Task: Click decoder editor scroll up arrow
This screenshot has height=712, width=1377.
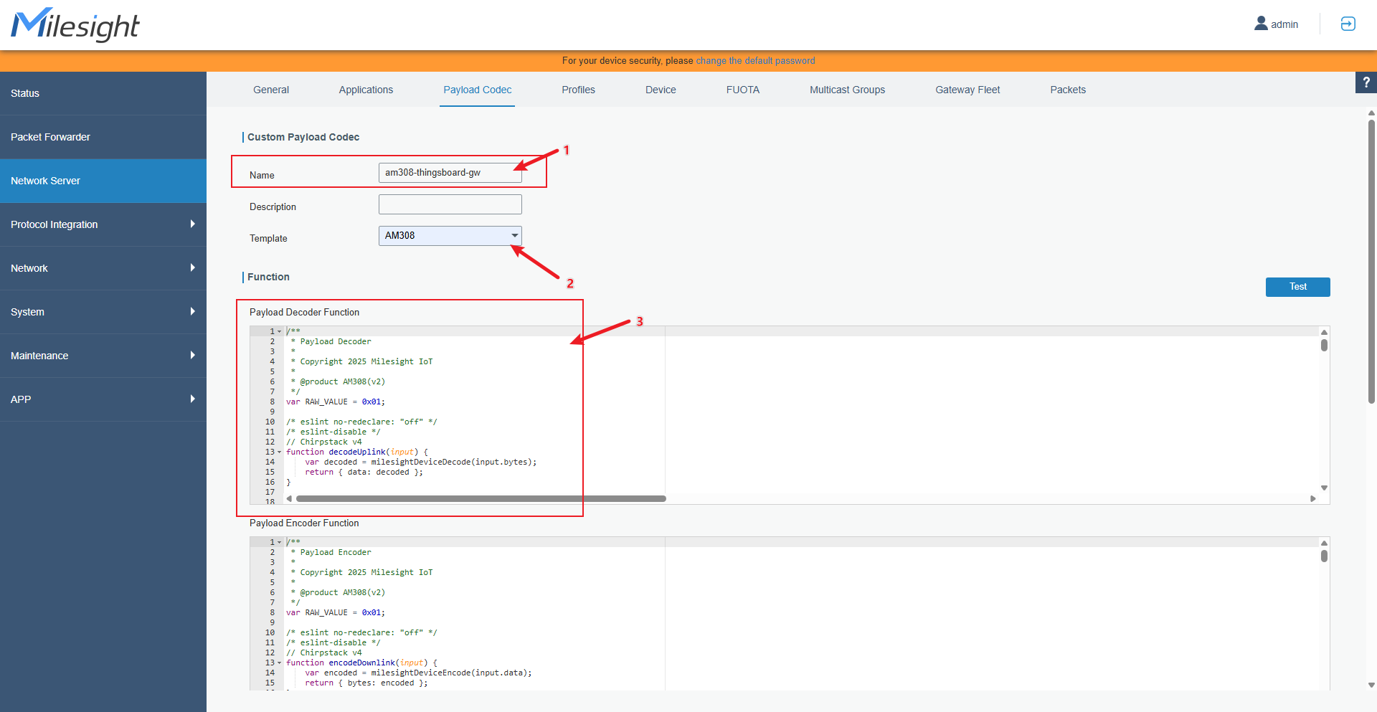Action: pyautogui.click(x=1324, y=332)
